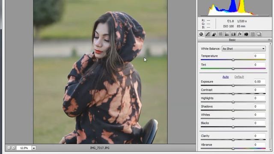This screenshot has height=154, width=274.
Task: Open the Camera Calibration panel tab
Action: [x=246, y=34]
